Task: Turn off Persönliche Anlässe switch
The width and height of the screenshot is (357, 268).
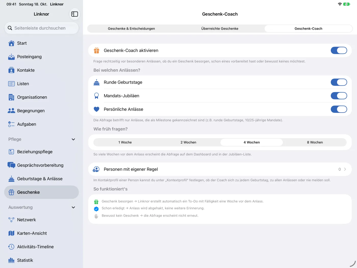Action: pos(339,109)
